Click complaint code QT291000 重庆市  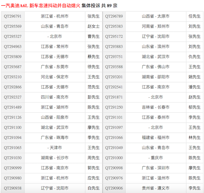click(114, 158)
